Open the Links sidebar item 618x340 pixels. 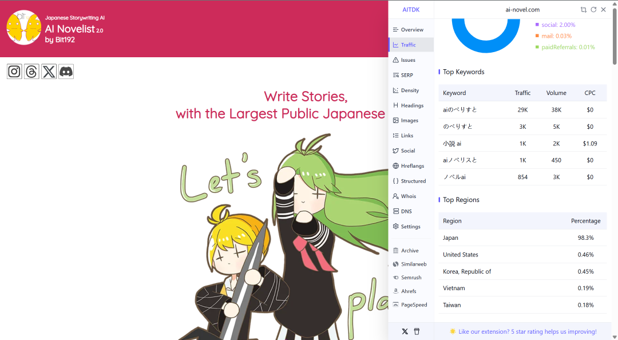411,135
